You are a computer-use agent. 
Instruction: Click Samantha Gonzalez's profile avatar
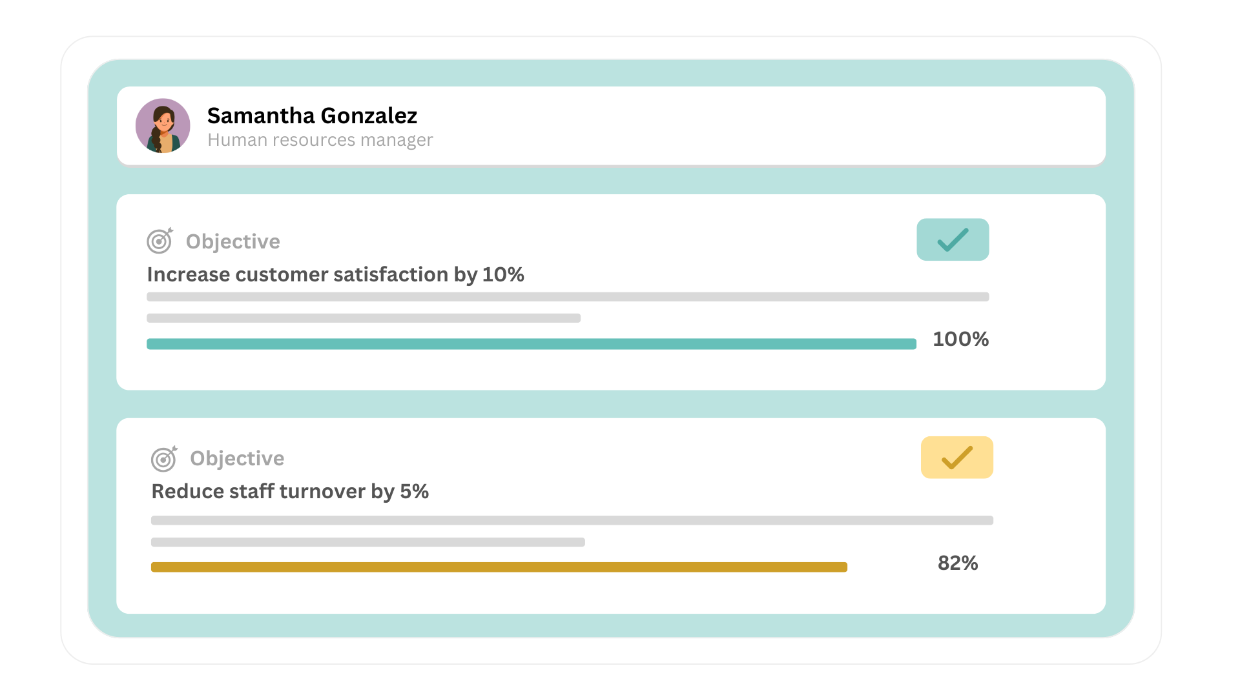coord(163,126)
